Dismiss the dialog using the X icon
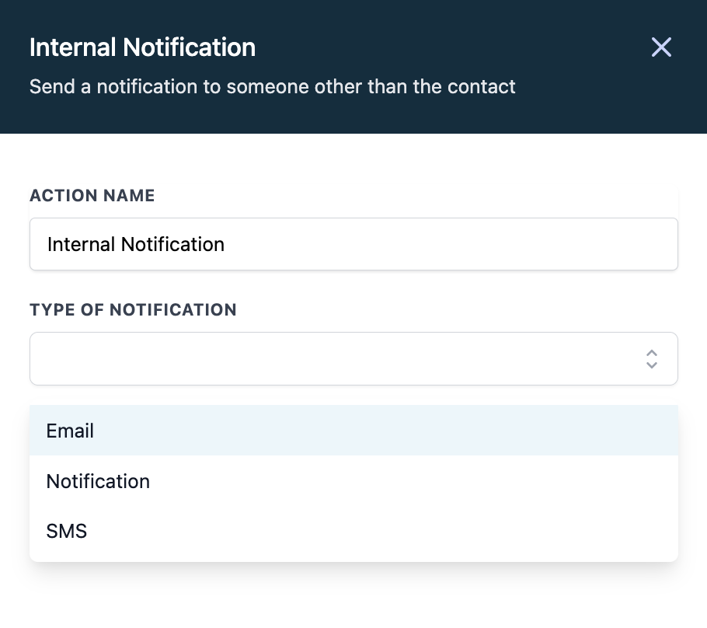 click(x=661, y=47)
